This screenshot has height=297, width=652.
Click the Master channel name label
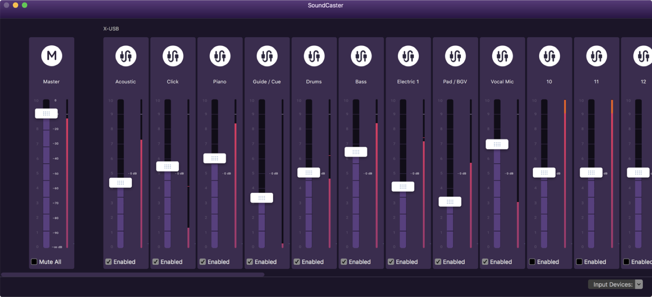51,82
